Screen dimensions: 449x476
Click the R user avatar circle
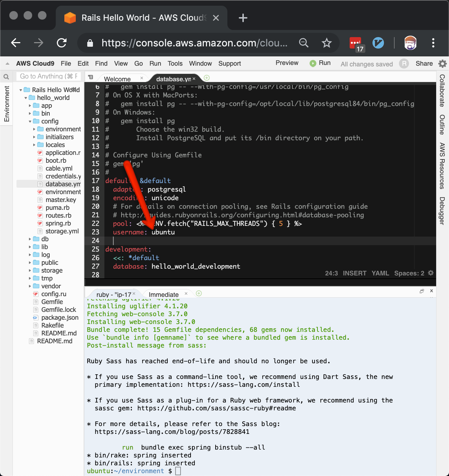[x=404, y=64]
